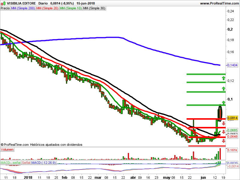The height and width of the screenshot is (180, 240).
Task: Click the 0,22 price axis label
Action: 231,20
